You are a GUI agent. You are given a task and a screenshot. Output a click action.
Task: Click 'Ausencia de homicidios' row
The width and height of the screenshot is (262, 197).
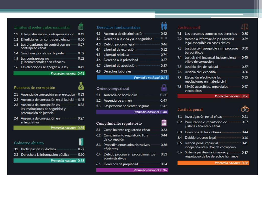tap(132, 95)
